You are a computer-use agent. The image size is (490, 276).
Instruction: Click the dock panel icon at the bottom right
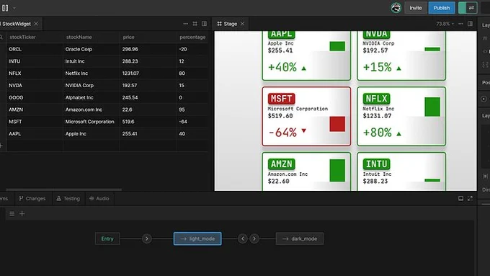pos(460,198)
